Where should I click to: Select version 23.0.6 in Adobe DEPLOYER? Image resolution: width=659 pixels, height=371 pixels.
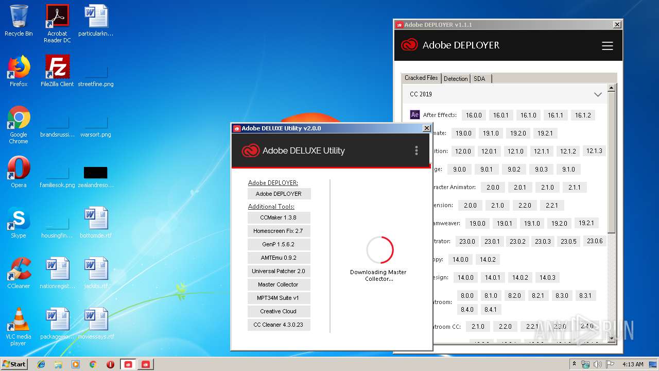(x=595, y=241)
